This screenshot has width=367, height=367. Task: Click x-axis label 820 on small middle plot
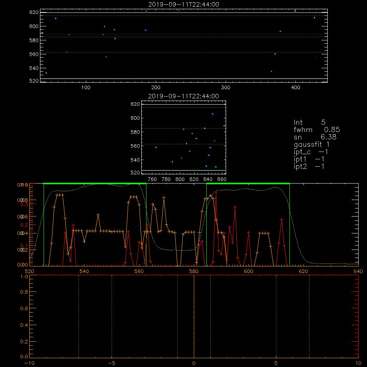[194, 179]
